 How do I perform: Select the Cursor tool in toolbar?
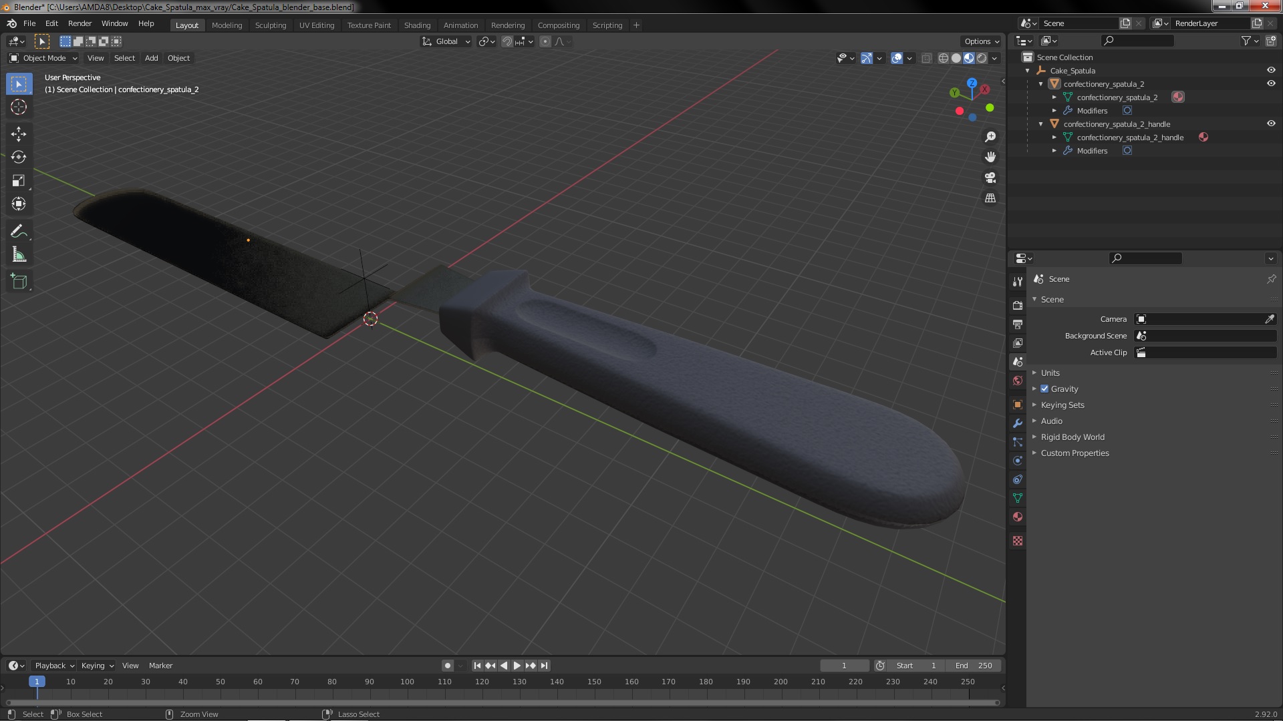coord(19,107)
